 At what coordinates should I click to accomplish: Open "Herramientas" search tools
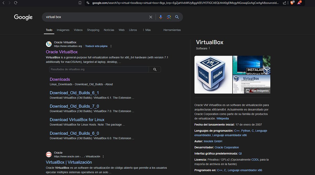pos(172,30)
